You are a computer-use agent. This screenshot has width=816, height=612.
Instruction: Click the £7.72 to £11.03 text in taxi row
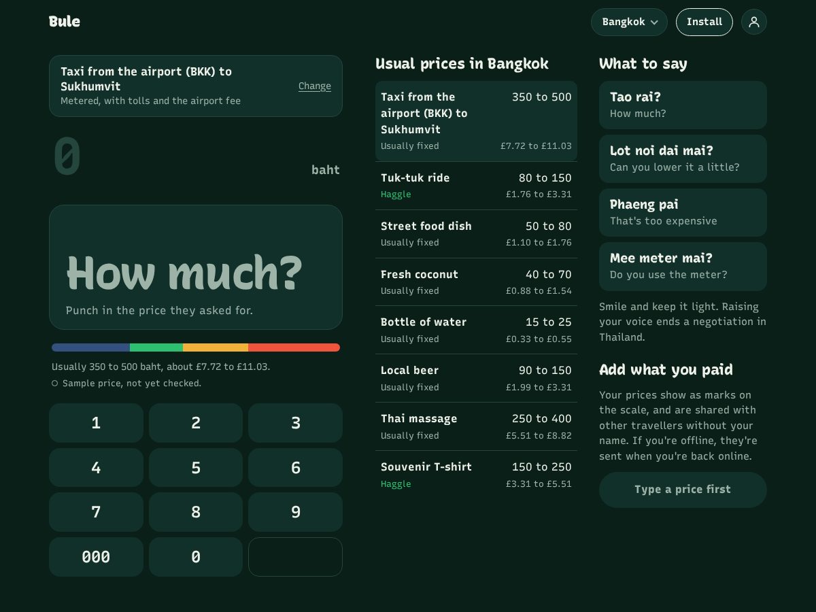click(x=536, y=146)
